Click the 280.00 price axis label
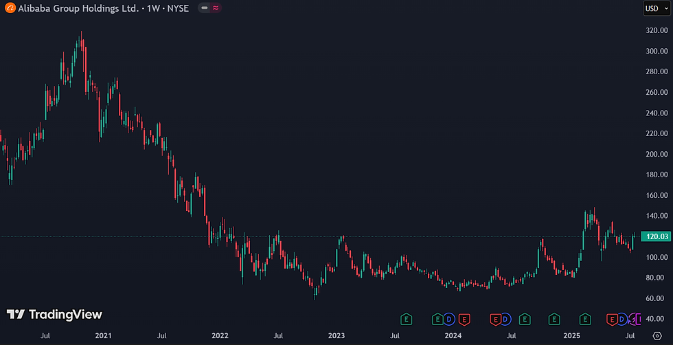Image resolution: width=673 pixels, height=345 pixels. tap(658, 71)
